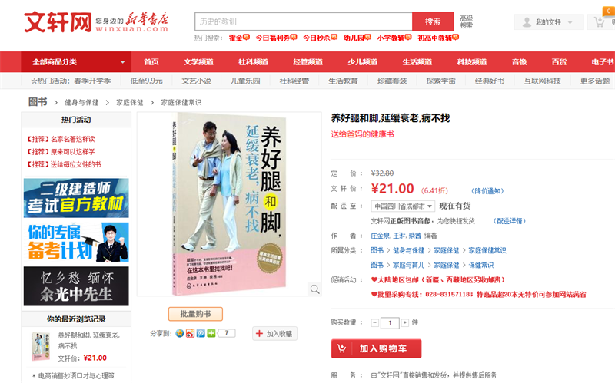The image size is (615, 383).
Task: Share to Qzone via yellow star icon
Action: 180,333
